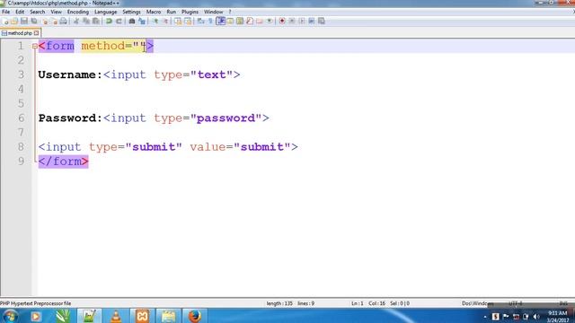575x323 pixels.
Task: Click line number 3 in margin
Action: pyautogui.click(x=21, y=74)
